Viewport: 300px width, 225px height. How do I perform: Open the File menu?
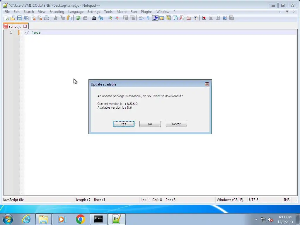point(7,12)
